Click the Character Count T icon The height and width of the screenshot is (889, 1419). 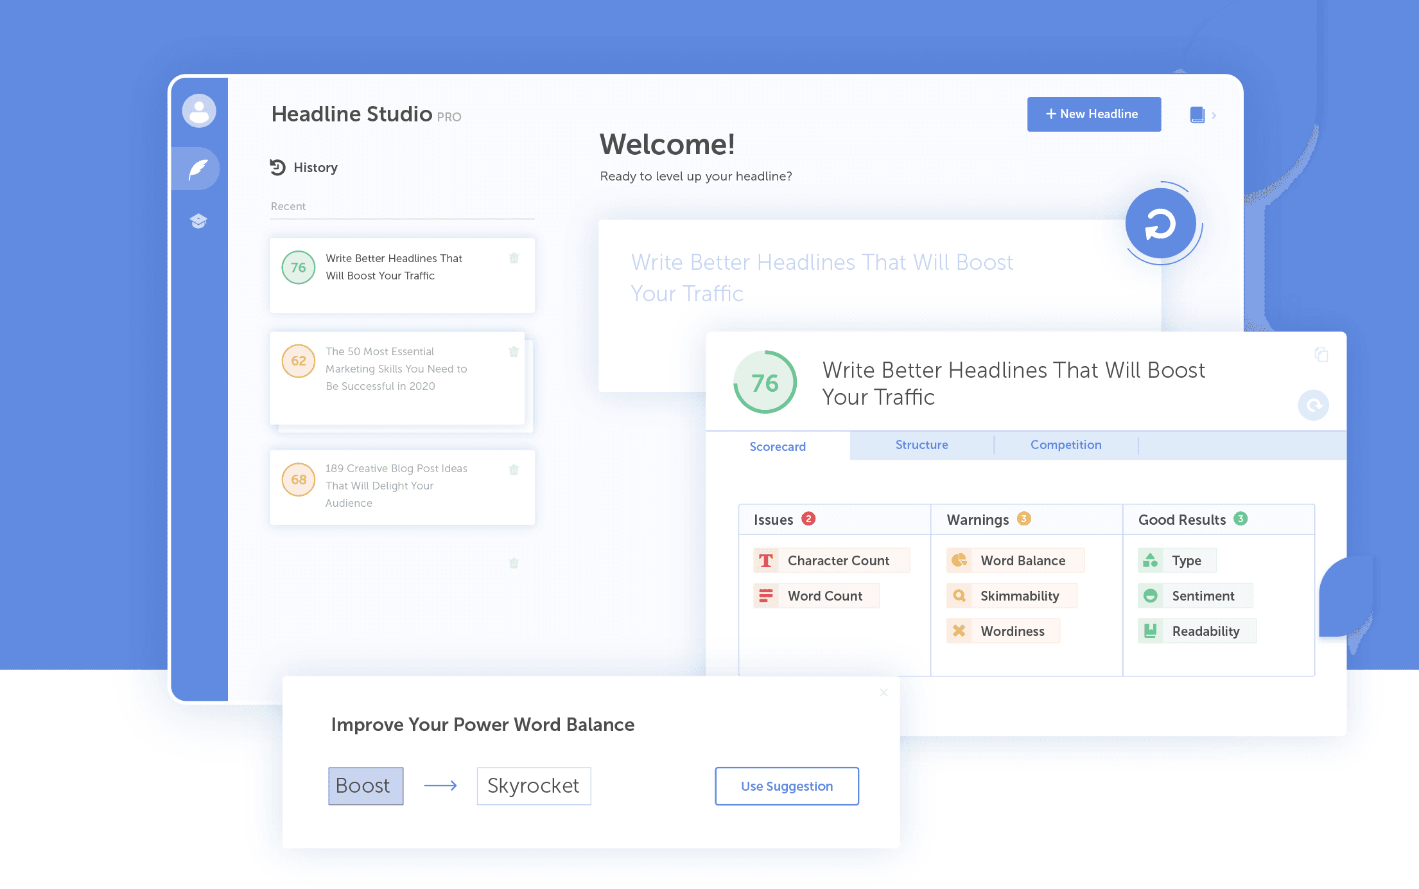pos(766,561)
